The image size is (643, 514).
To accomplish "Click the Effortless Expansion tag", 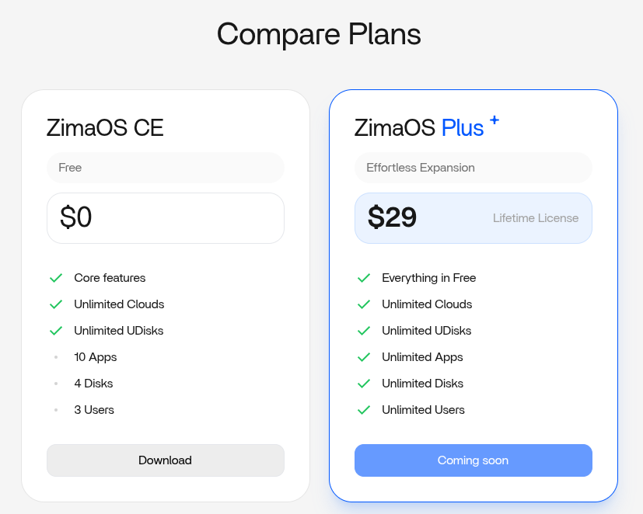I will pyautogui.click(x=421, y=168).
